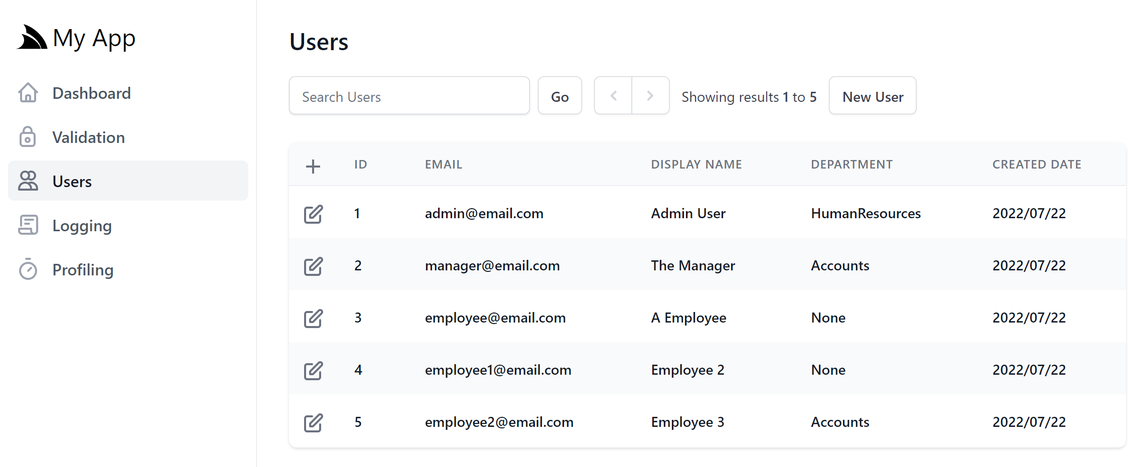Go to the next results page
The image size is (1135, 467).
pyautogui.click(x=650, y=95)
